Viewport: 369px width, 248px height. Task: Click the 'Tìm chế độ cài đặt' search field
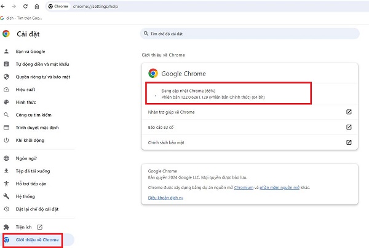point(250,34)
